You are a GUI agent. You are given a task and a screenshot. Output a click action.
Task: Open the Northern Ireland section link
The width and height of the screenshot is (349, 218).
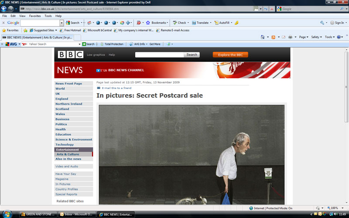tap(69, 104)
